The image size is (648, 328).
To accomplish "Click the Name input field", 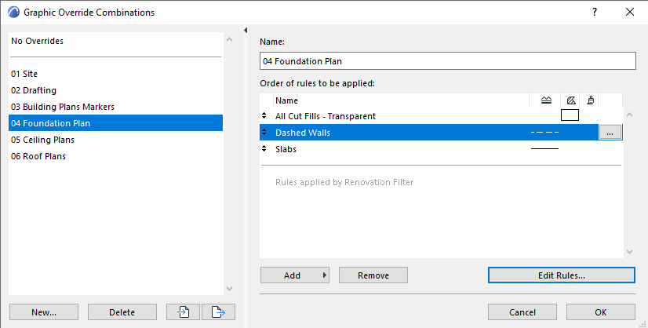I will [447, 61].
